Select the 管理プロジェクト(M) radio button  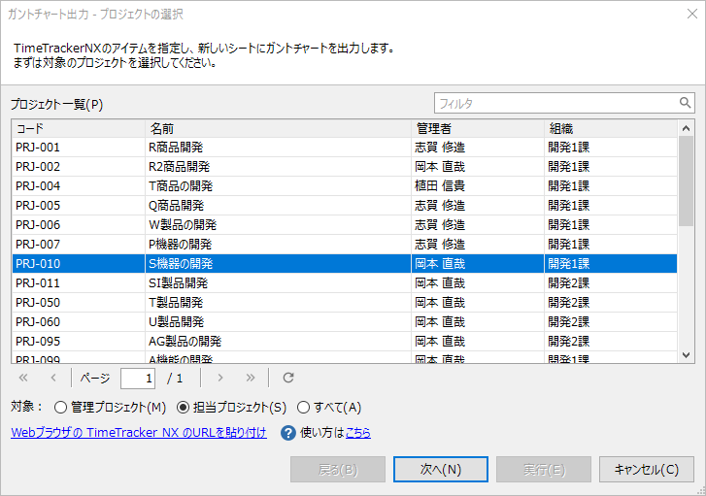61,408
